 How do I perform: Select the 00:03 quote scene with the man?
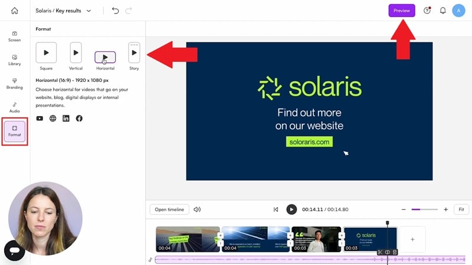tap(316, 239)
